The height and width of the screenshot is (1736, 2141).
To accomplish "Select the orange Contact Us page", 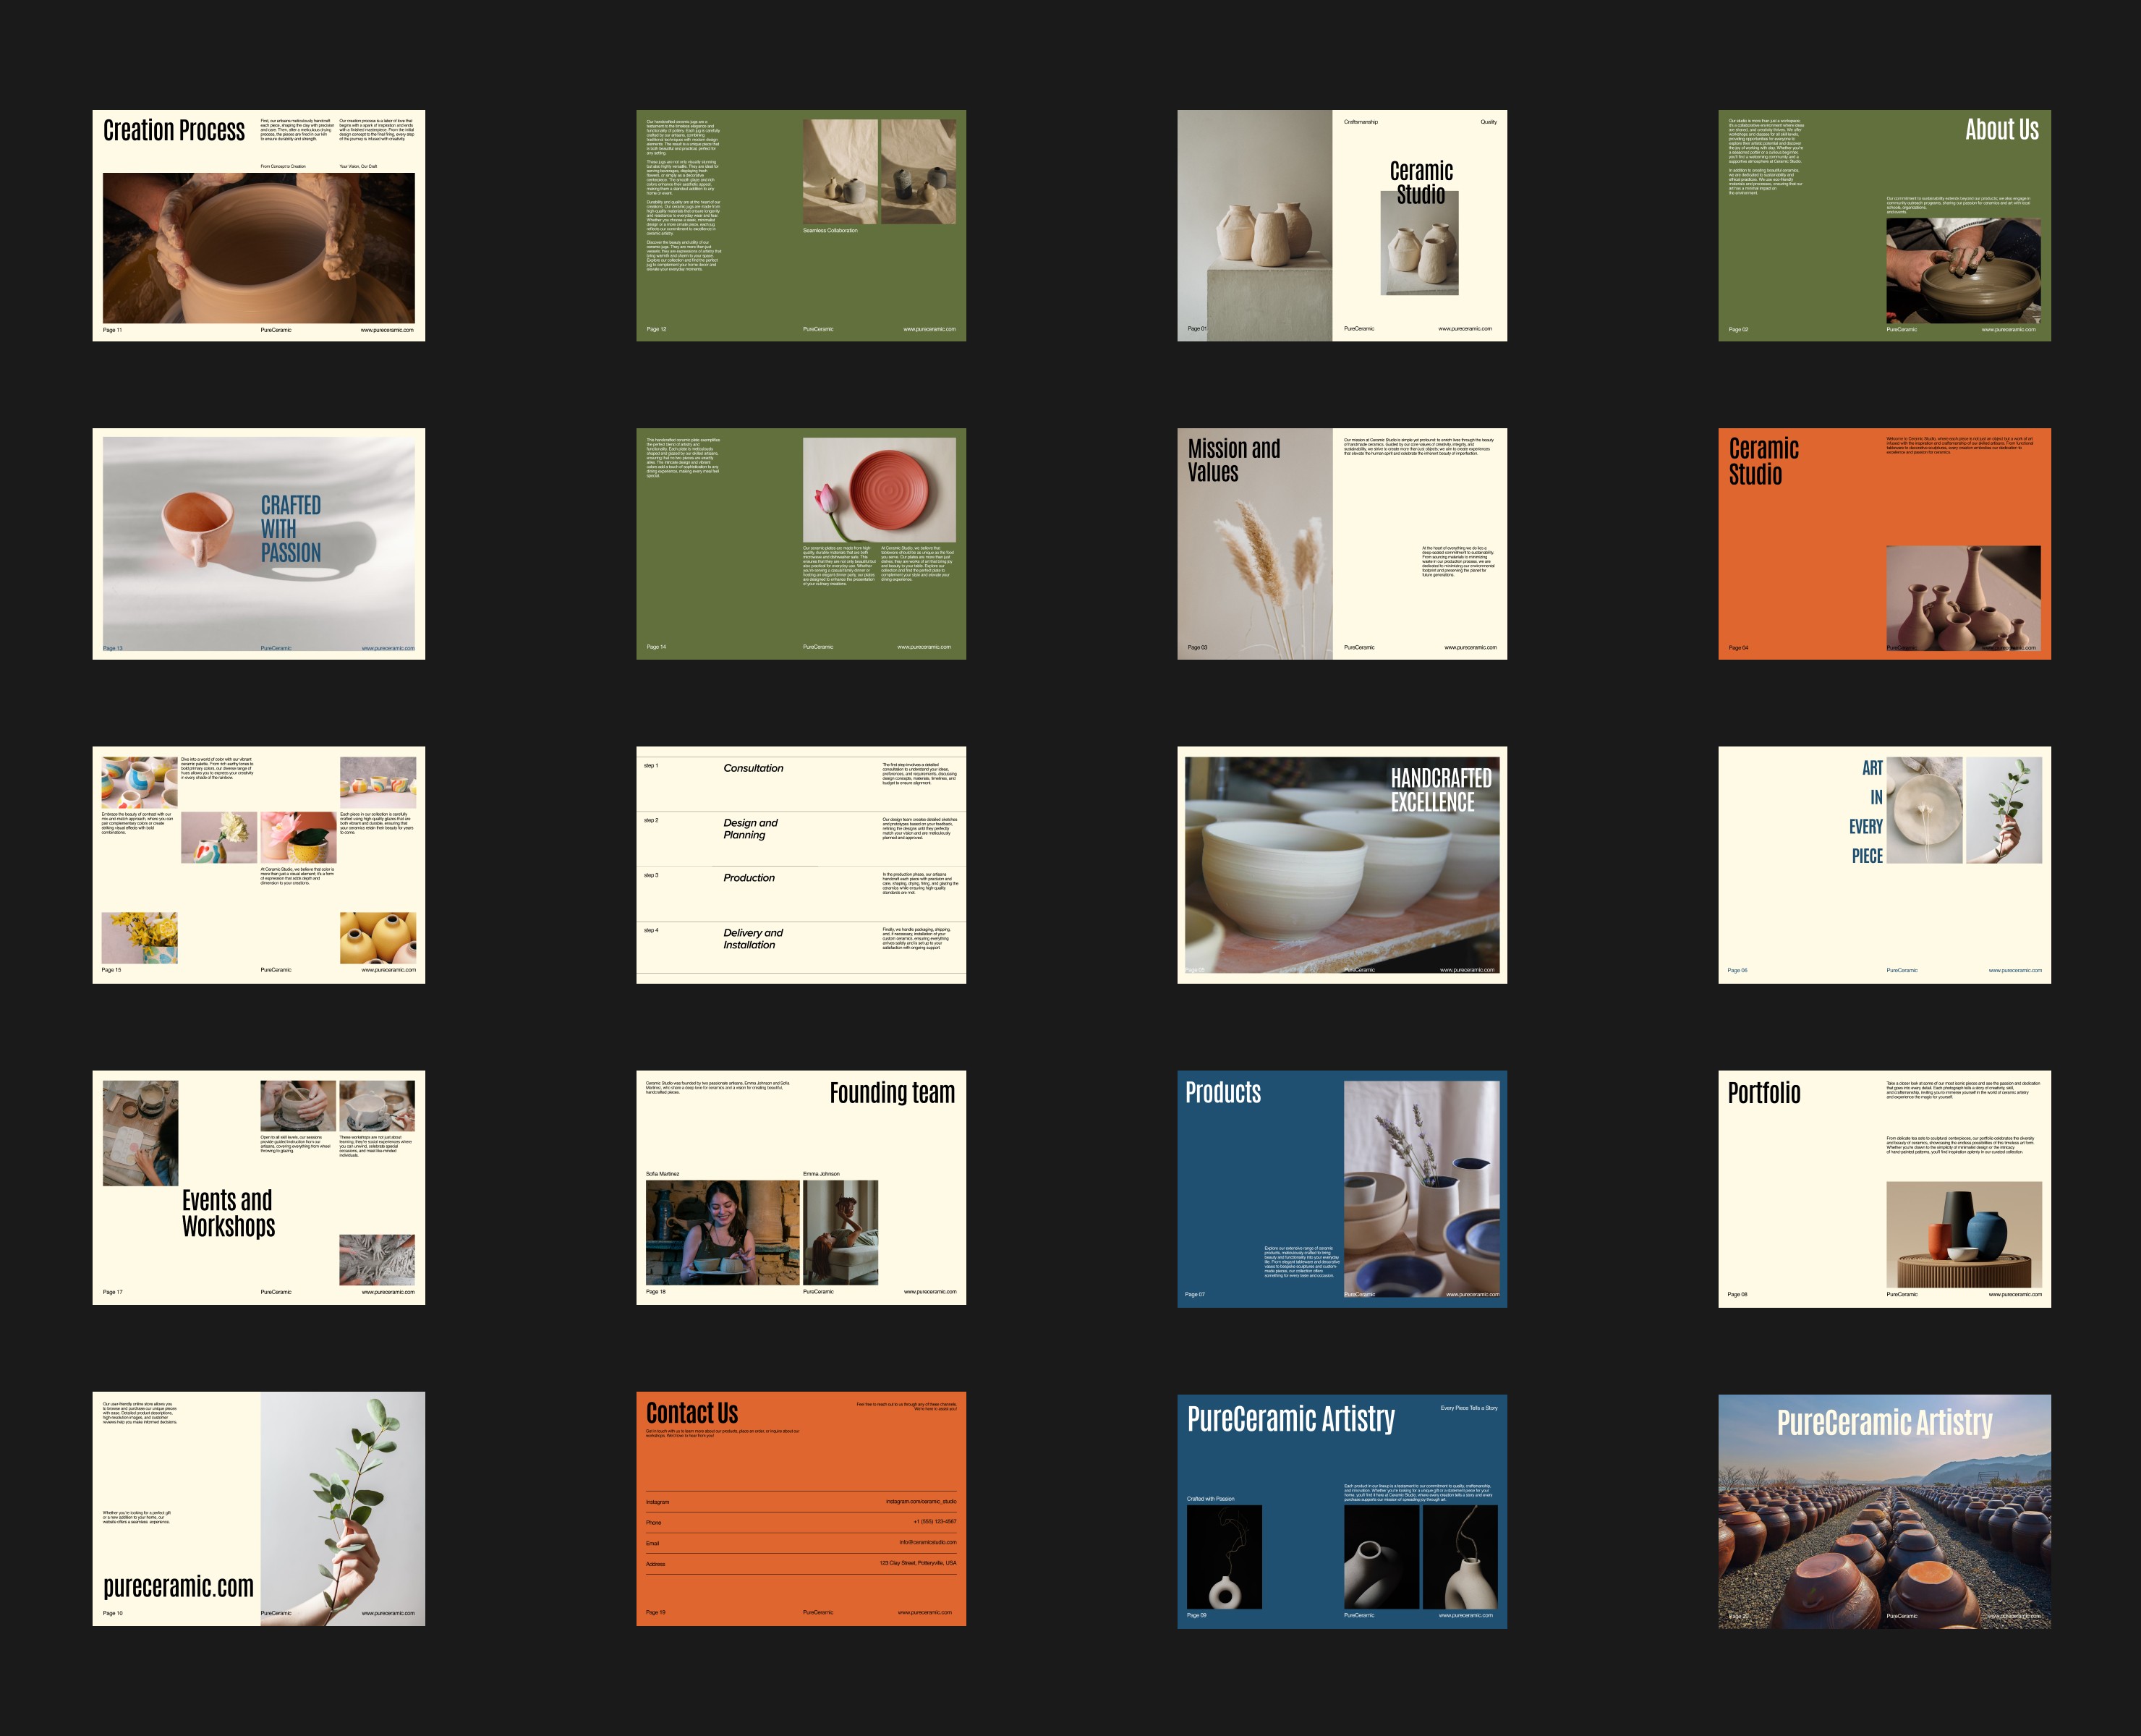I will coord(801,1508).
